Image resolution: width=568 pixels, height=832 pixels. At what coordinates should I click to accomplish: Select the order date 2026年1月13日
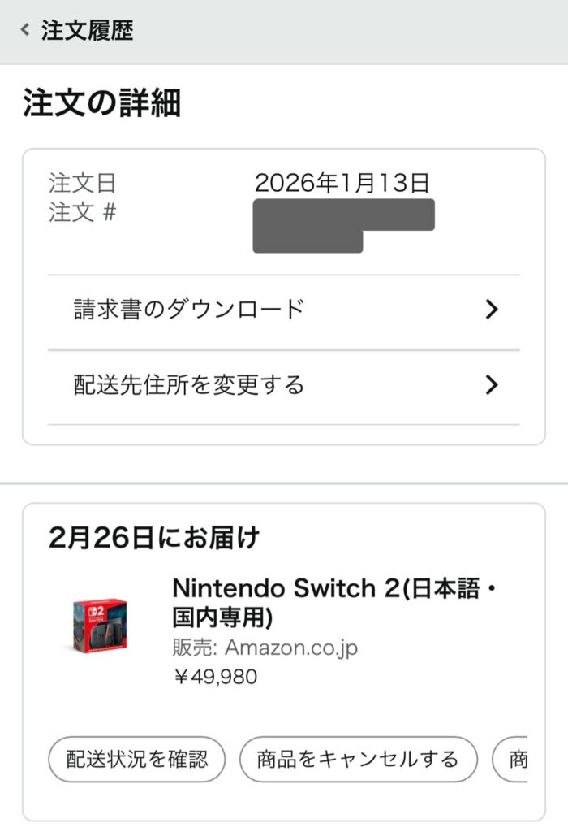pos(342,183)
